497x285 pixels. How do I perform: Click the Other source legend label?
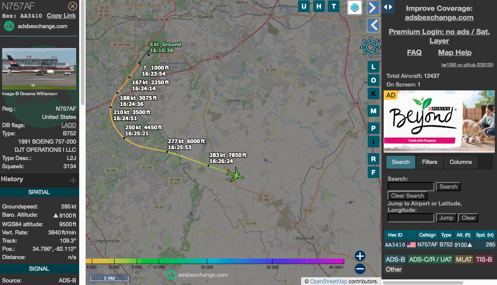click(394, 269)
